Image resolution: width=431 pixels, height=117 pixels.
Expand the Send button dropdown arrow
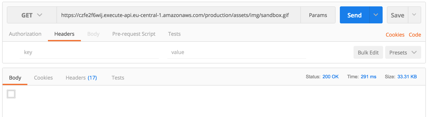click(376, 15)
